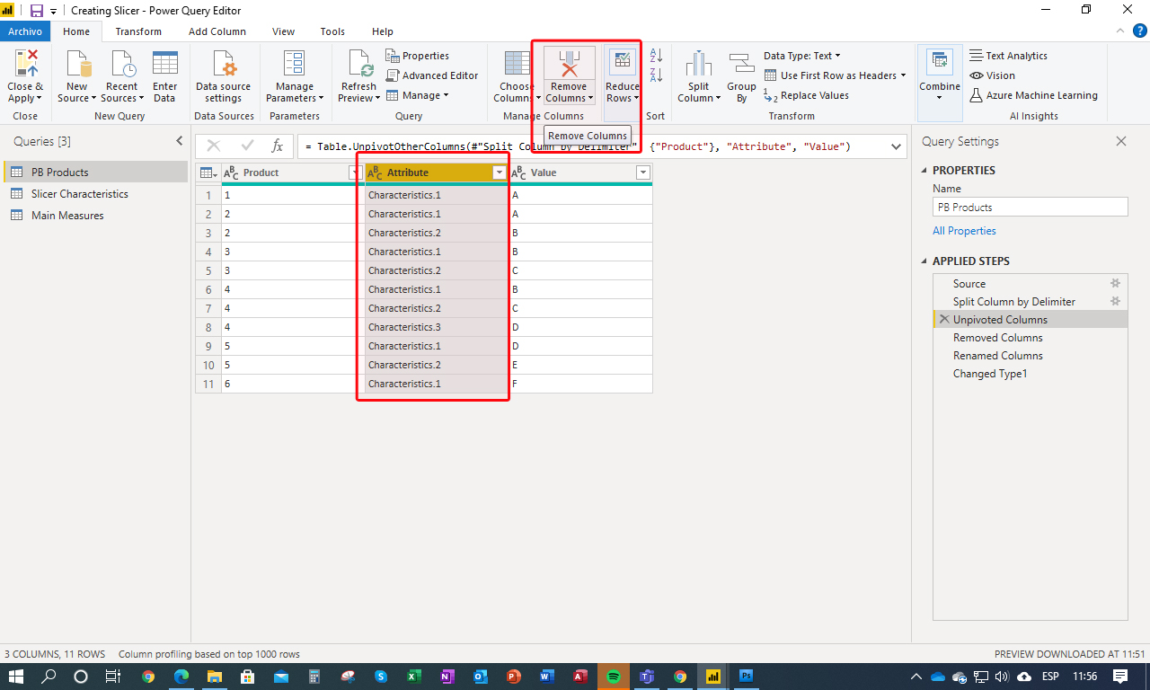The image size is (1150, 690).
Task: Click the Enter Data icon
Action: [x=165, y=65]
